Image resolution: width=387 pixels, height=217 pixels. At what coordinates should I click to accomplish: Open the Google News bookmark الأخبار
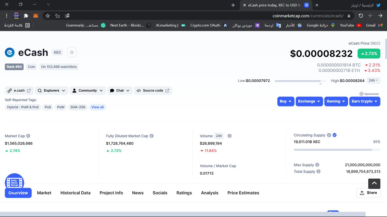(294, 25)
